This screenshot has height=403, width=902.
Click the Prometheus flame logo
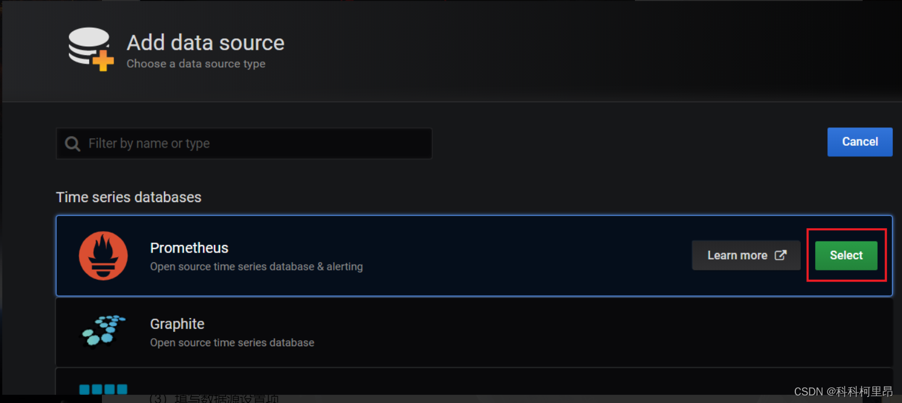(x=103, y=255)
